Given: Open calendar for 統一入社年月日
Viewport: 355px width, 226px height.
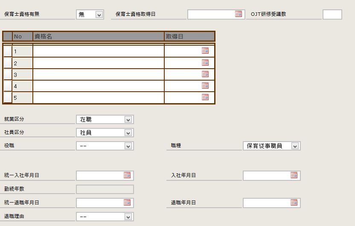Looking at the screenshot, I should click(x=127, y=175).
